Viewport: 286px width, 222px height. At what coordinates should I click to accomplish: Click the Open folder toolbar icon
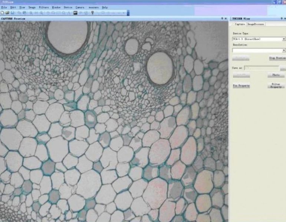click(x=7, y=13)
